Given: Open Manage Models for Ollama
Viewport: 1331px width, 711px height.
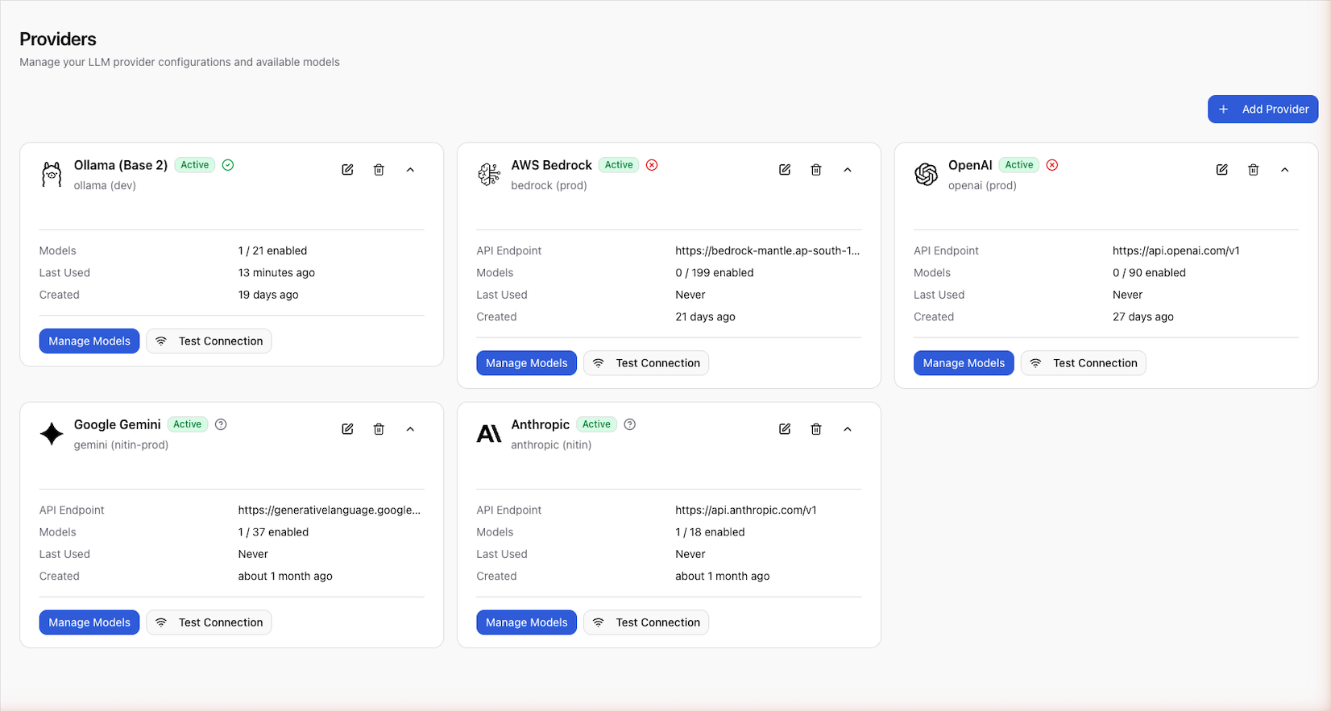Looking at the screenshot, I should pos(89,341).
